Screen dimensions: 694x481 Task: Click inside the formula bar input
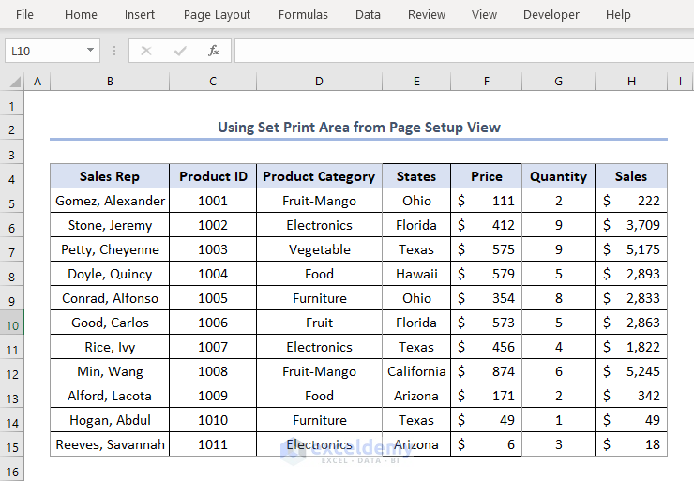click(x=460, y=51)
